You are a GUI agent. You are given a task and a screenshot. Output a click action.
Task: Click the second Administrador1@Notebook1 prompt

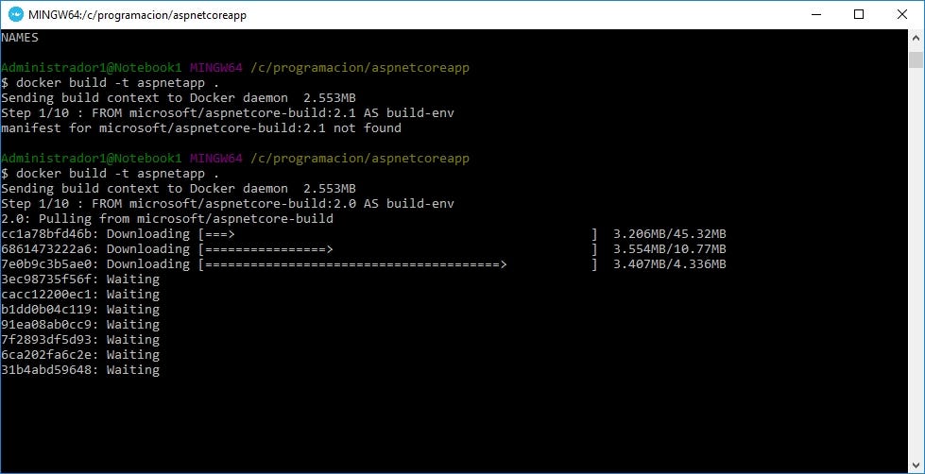92,159
